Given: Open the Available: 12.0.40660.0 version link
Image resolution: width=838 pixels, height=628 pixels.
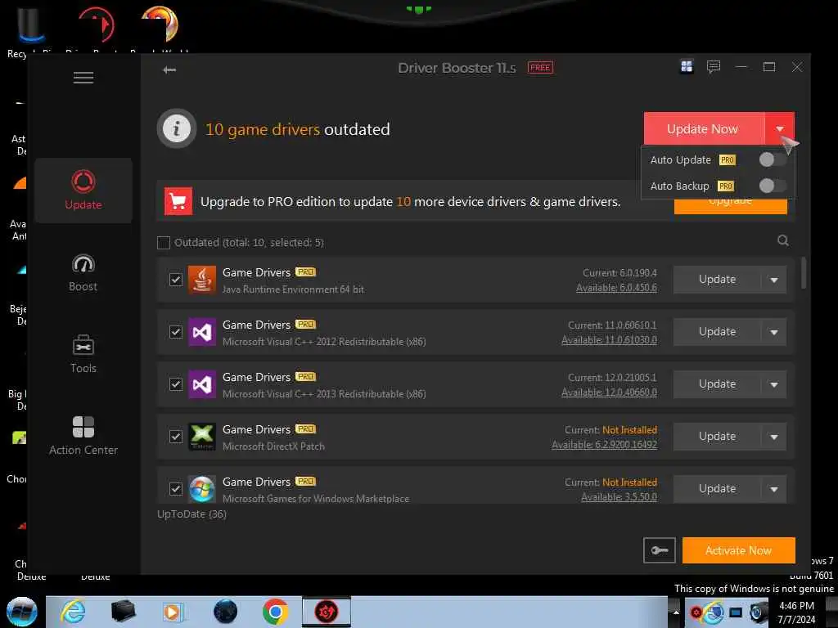Looking at the screenshot, I should pos(609,392).
